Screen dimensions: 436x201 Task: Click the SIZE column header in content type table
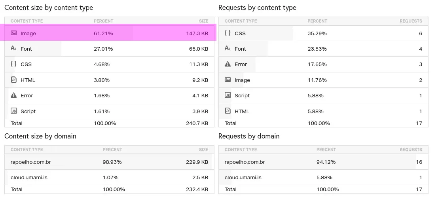tap(203, 21)
